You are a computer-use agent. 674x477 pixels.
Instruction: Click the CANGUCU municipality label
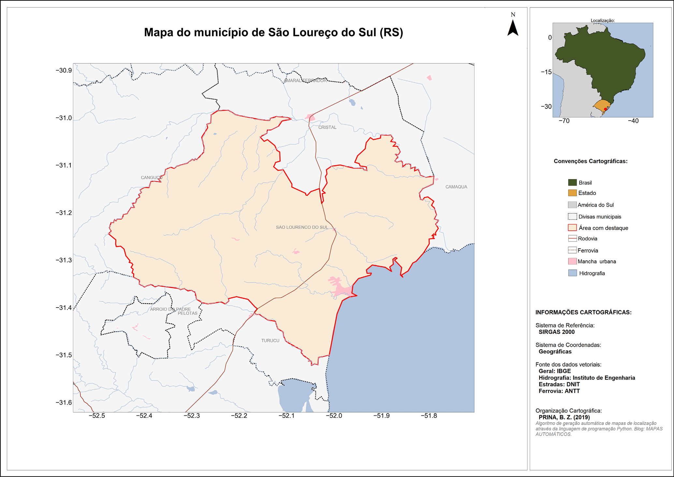pos(151,178)
